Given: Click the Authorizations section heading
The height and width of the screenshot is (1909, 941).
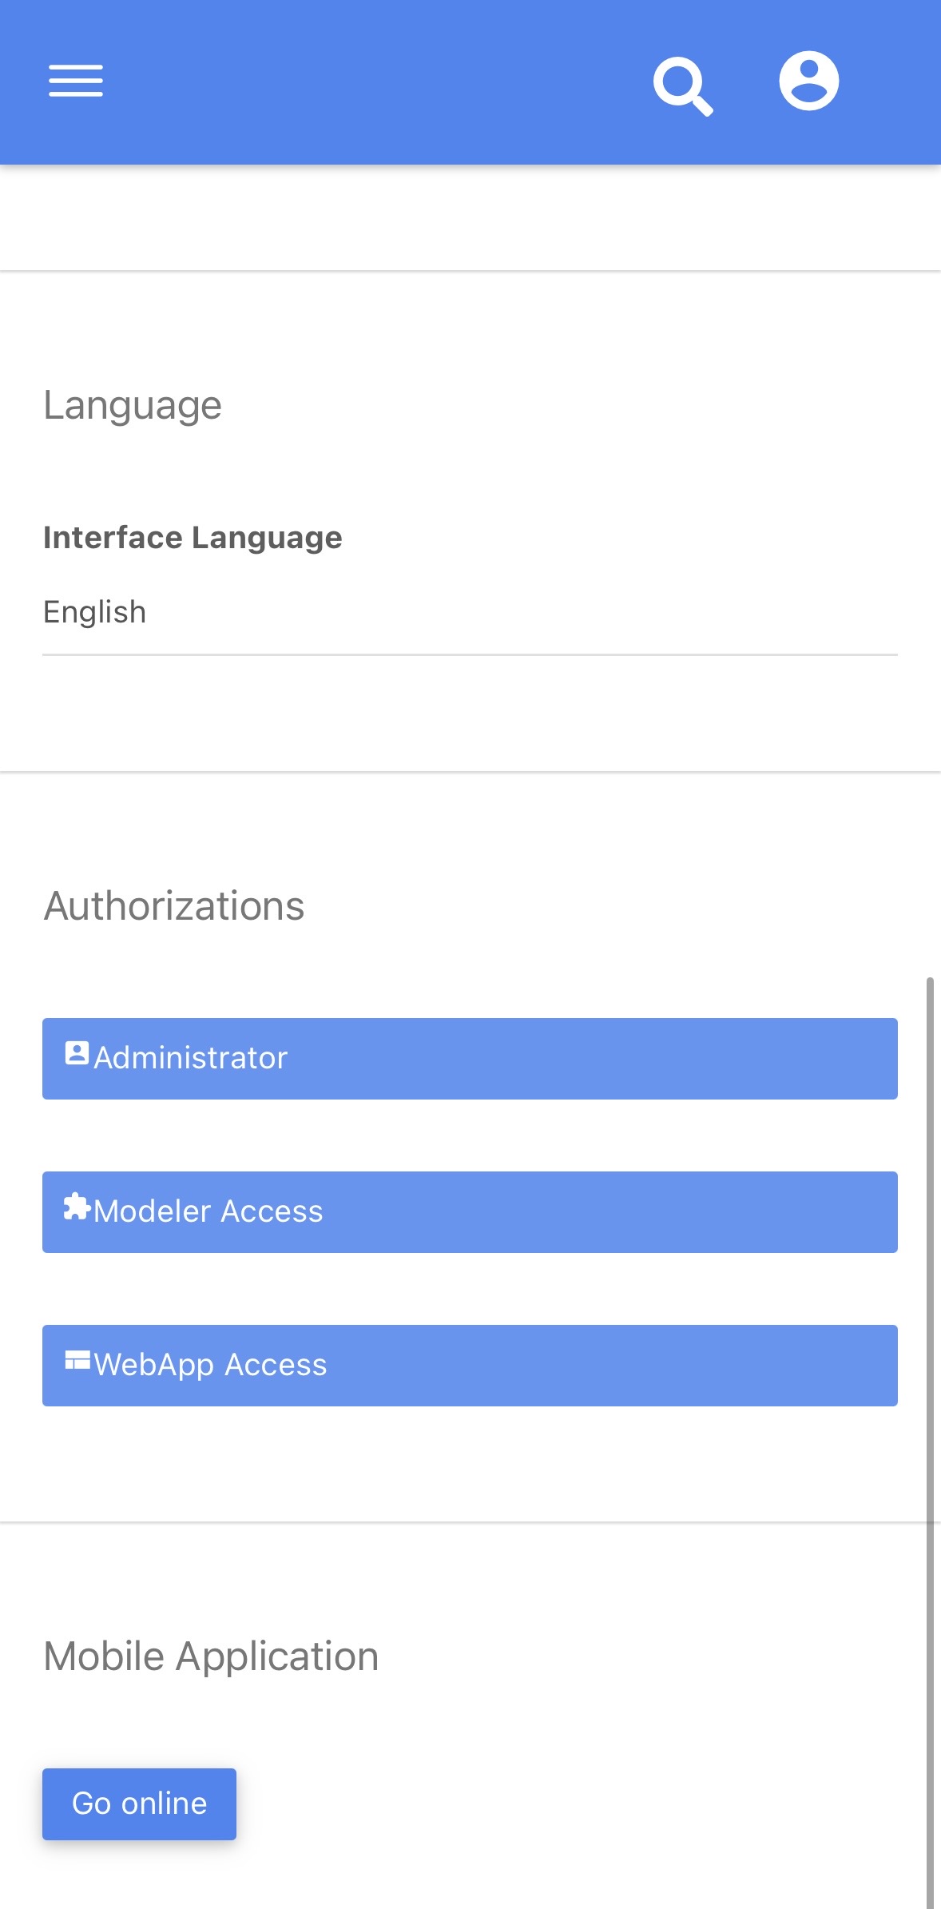Looking at the screenshot, I should pos(174,906).
